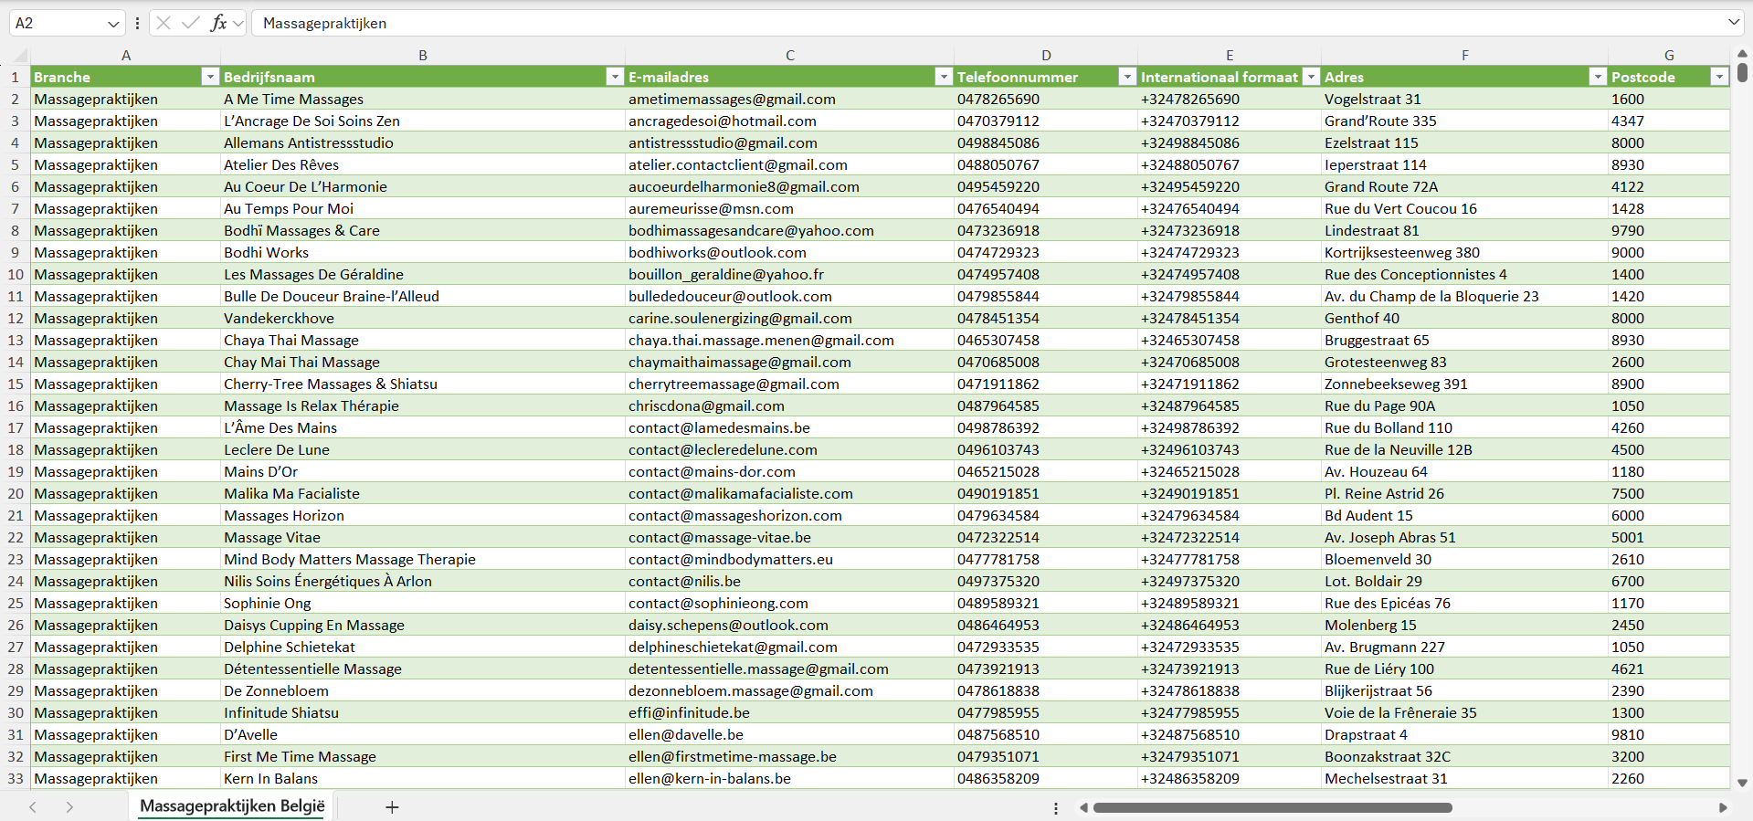Open the Branche column filter dropdown

[x=210, y=77]
